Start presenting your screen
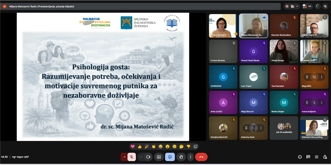Screen dimensions: 331x165 pyautogui.click(x=159, y=157)
